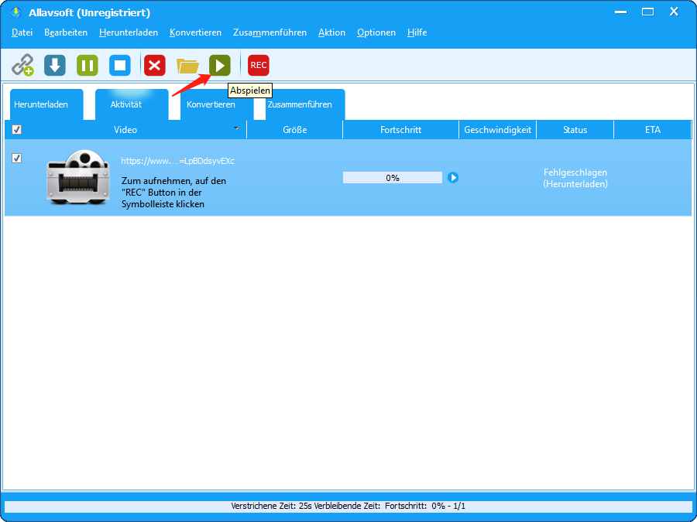Resume download via blue play button beside progress
The width and height of the screenshot is (697, 522).
[x=453, y=178]
